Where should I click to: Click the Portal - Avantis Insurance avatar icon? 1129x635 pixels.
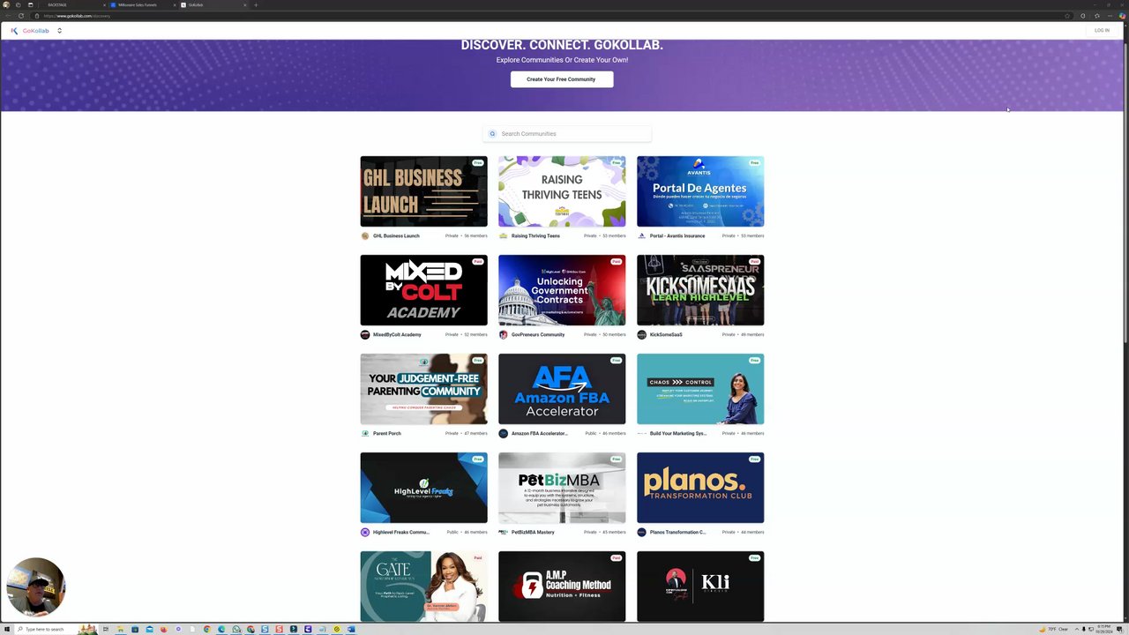click(x=642, y=236)
